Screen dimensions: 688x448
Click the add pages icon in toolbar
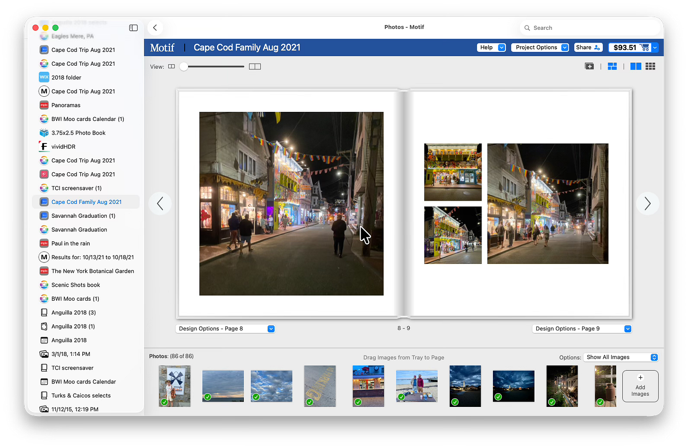coord(589,67)
